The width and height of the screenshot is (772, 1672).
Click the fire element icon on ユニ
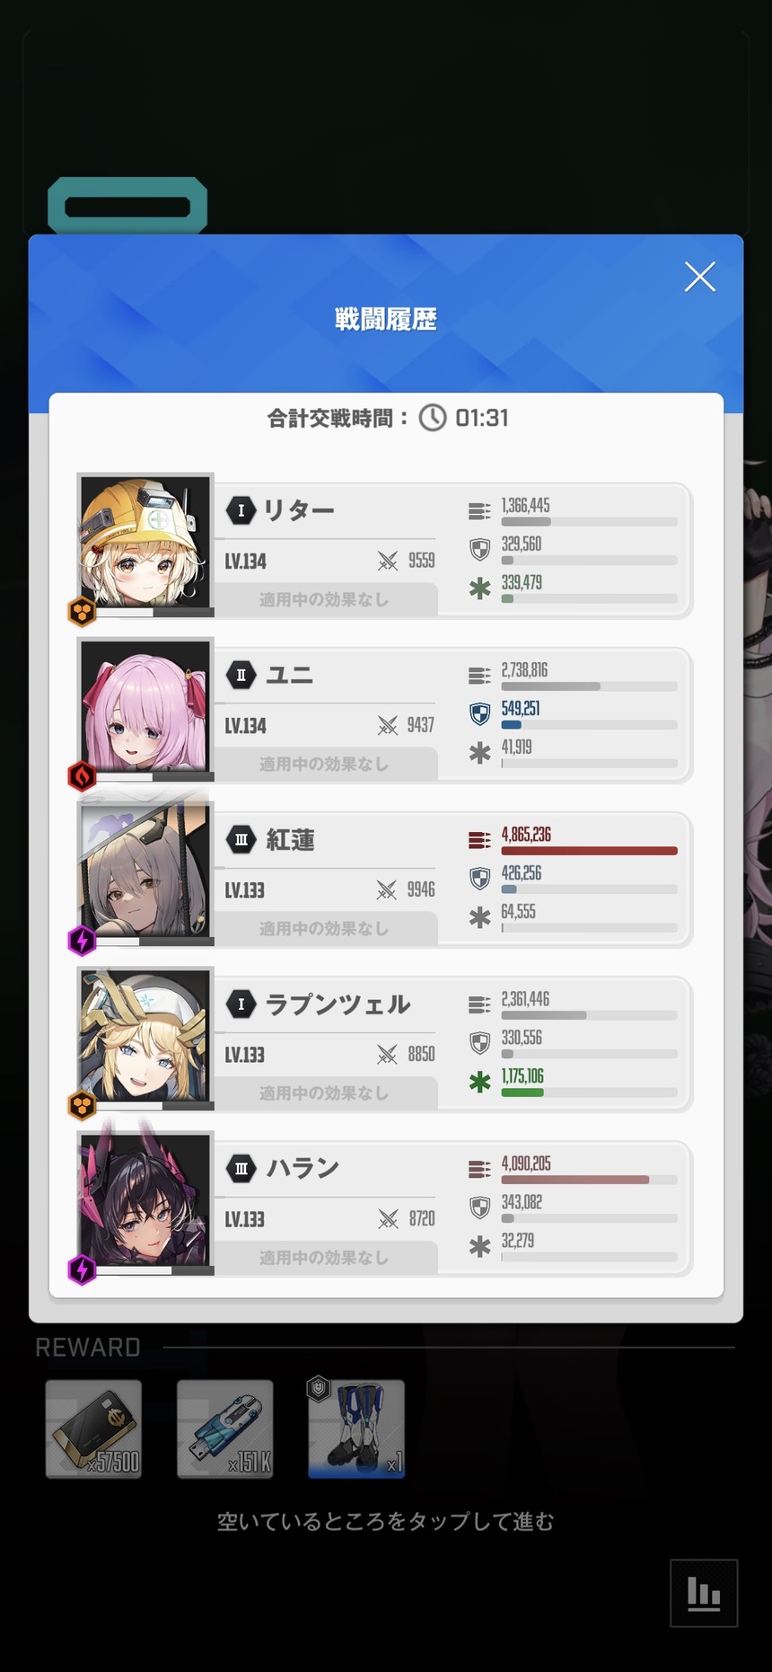tap(83, 775)
